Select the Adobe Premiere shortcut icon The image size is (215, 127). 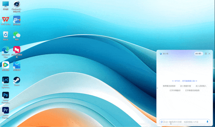6,111
